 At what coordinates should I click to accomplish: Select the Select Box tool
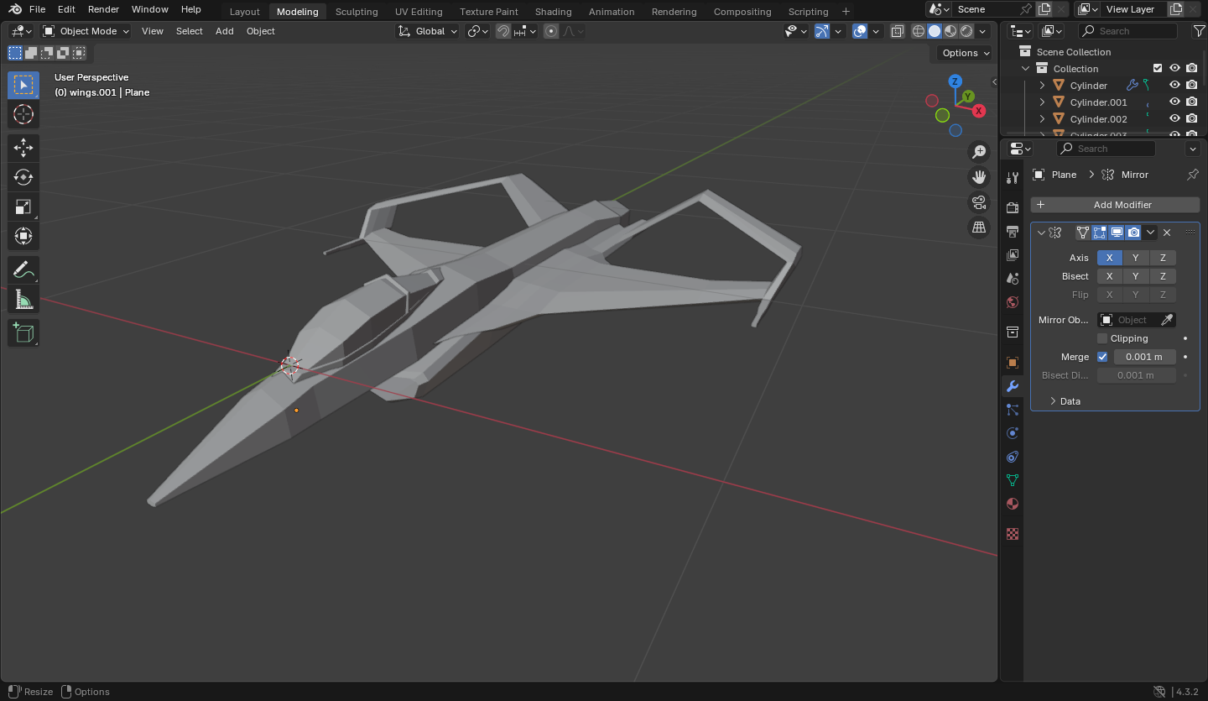pyautogui.click(x=23, y=85)
